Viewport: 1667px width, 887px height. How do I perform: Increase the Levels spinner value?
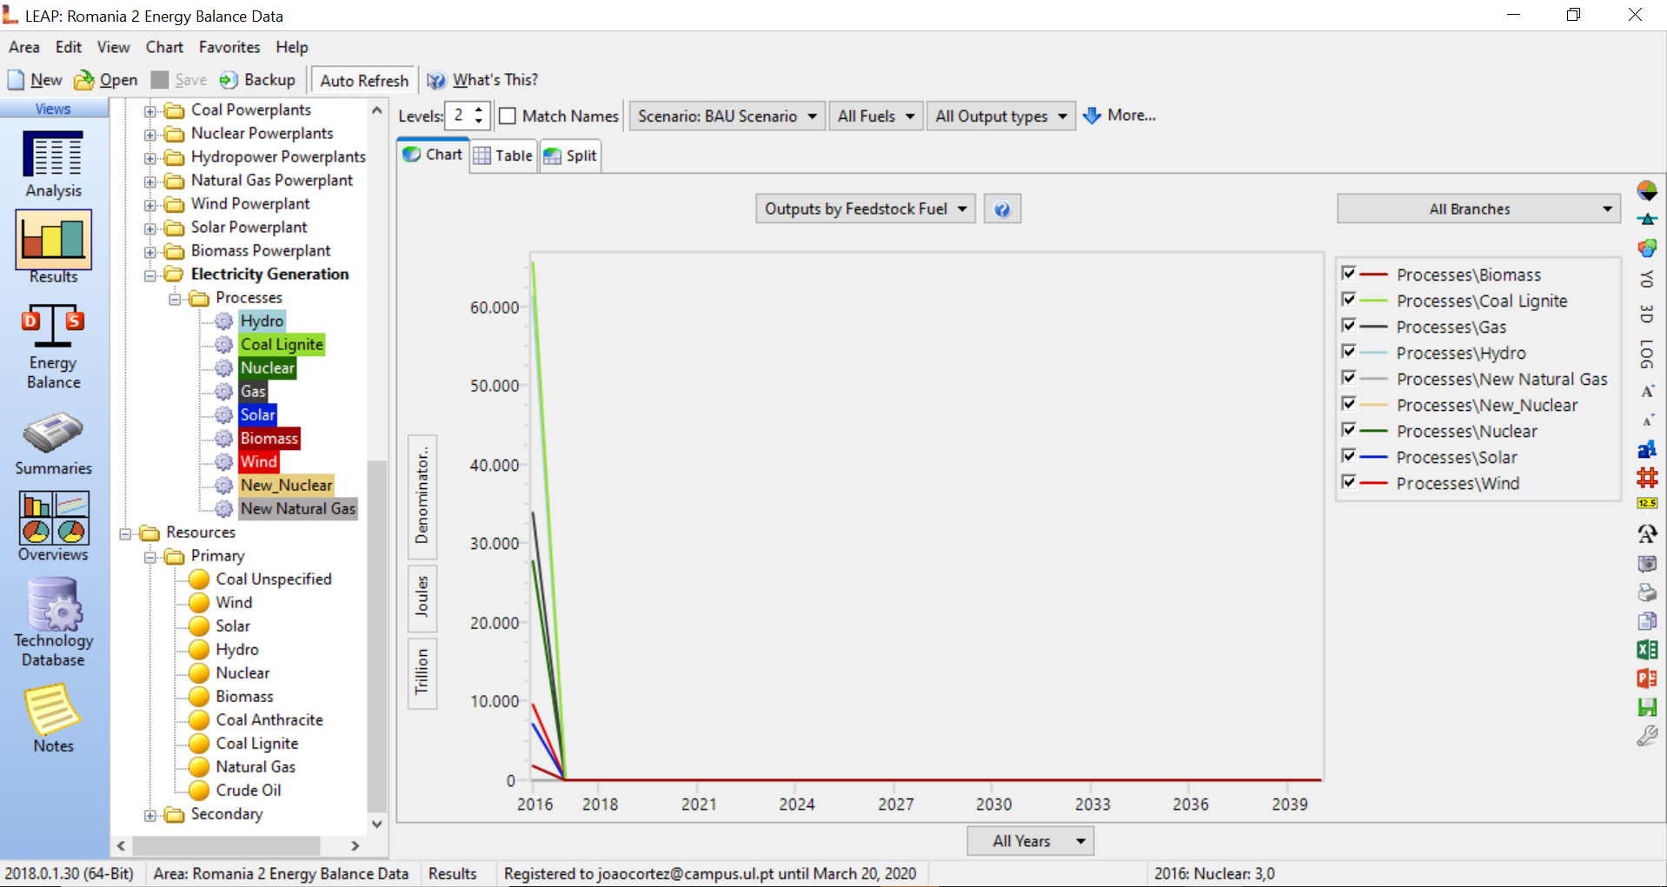(479, 109)
